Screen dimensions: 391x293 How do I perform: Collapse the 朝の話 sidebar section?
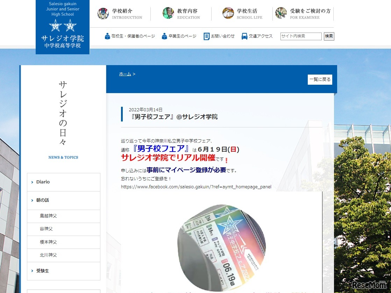(64, 200)
